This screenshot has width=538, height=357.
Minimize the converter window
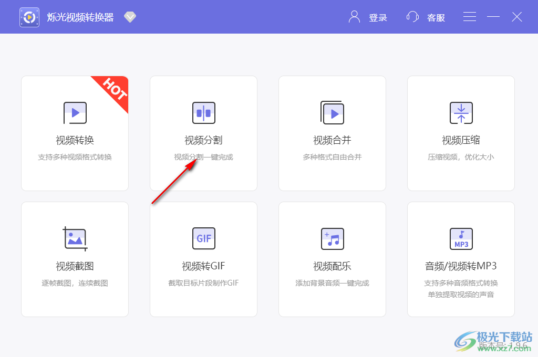click(493, 17)
